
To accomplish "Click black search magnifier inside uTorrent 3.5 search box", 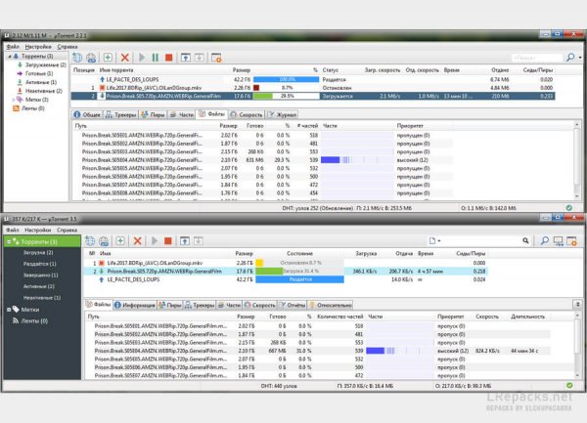I will pyautogui.click(x=525, y=240).
